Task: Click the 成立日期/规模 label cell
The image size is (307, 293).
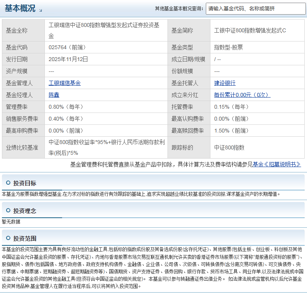Action: click(189, 59)
